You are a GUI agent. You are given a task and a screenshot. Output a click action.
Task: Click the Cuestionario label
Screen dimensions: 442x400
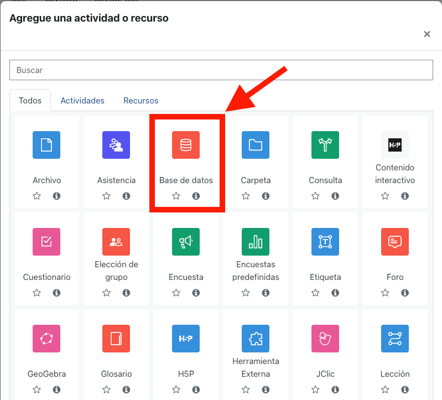(x=47, y=277)
